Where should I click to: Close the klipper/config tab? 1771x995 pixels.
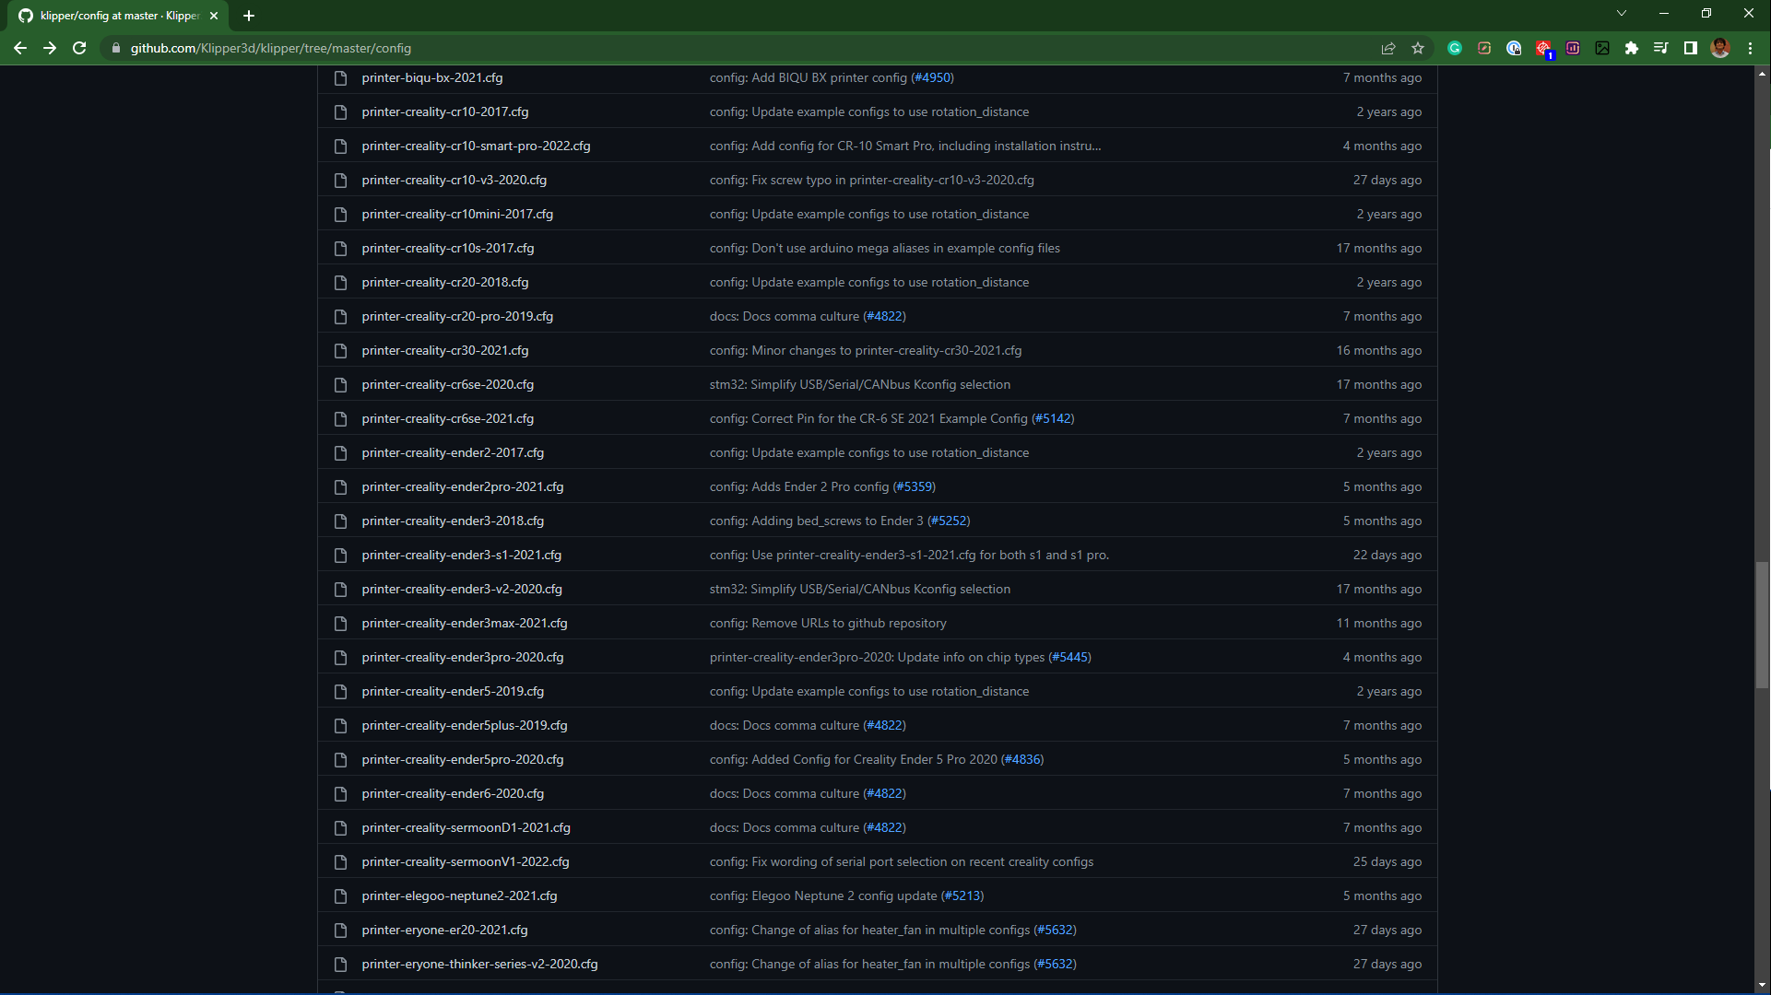tap(214, 16)
